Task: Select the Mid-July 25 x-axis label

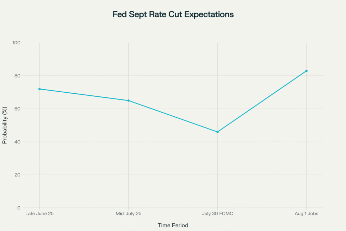Action: [x=128, y=214]
